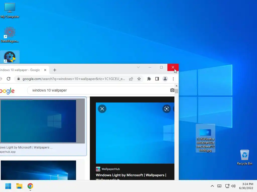
Task: Maximize the Chrome window
Action: [x=161, y=67]
